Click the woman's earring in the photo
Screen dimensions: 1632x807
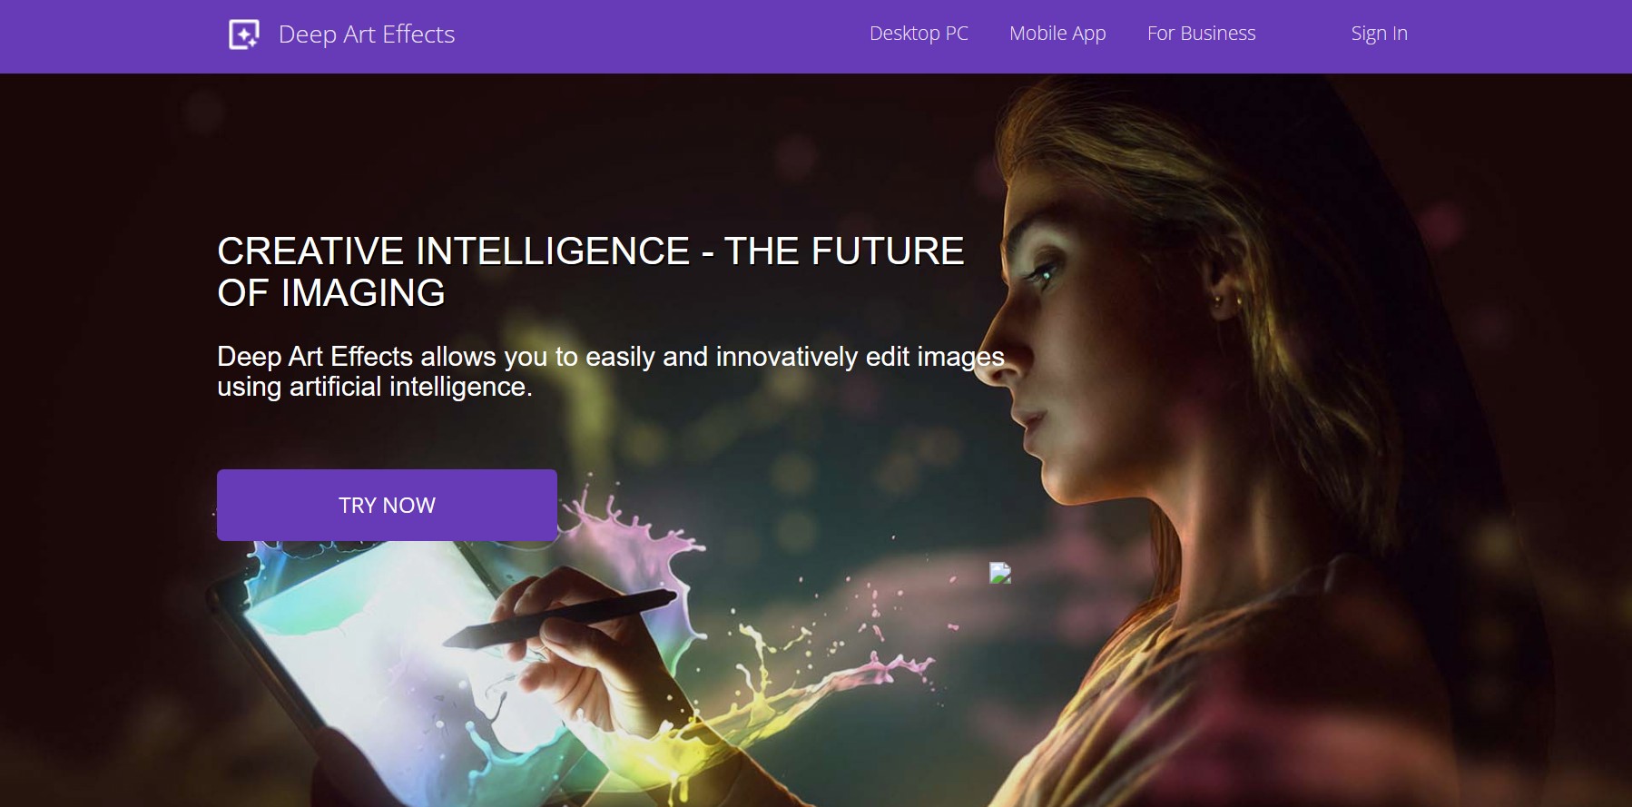pyautogui.click(x=1215, y=299)
